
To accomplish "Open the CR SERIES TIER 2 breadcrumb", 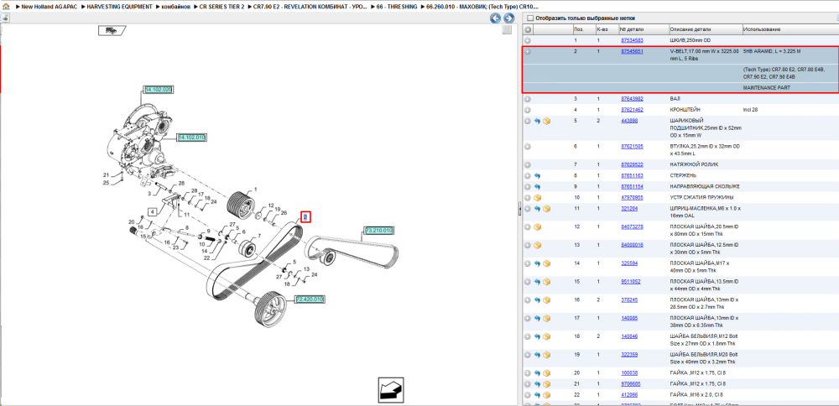I will [222, 7].
